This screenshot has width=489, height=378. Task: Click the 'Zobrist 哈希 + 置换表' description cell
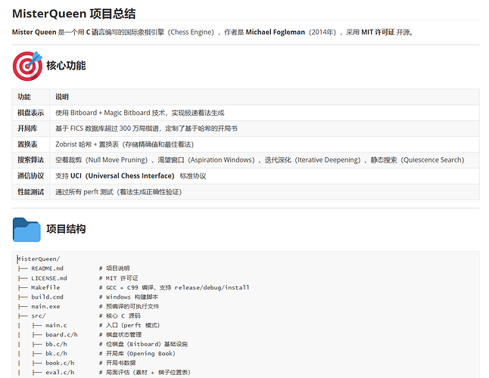click(x=264, y=144)
